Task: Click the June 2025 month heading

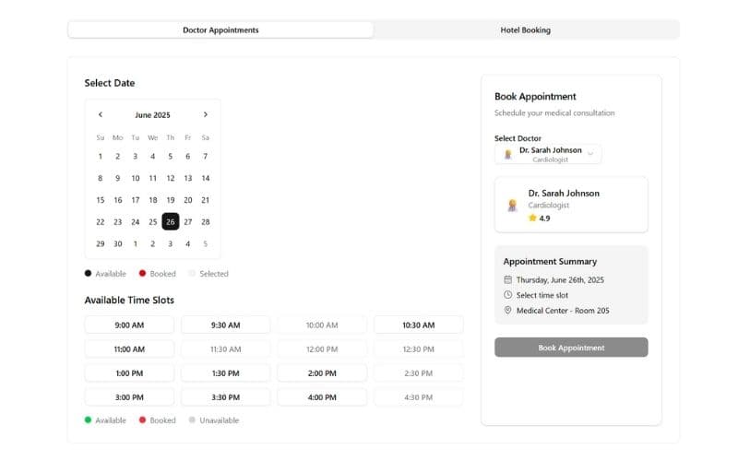Action: pos(152,114)
